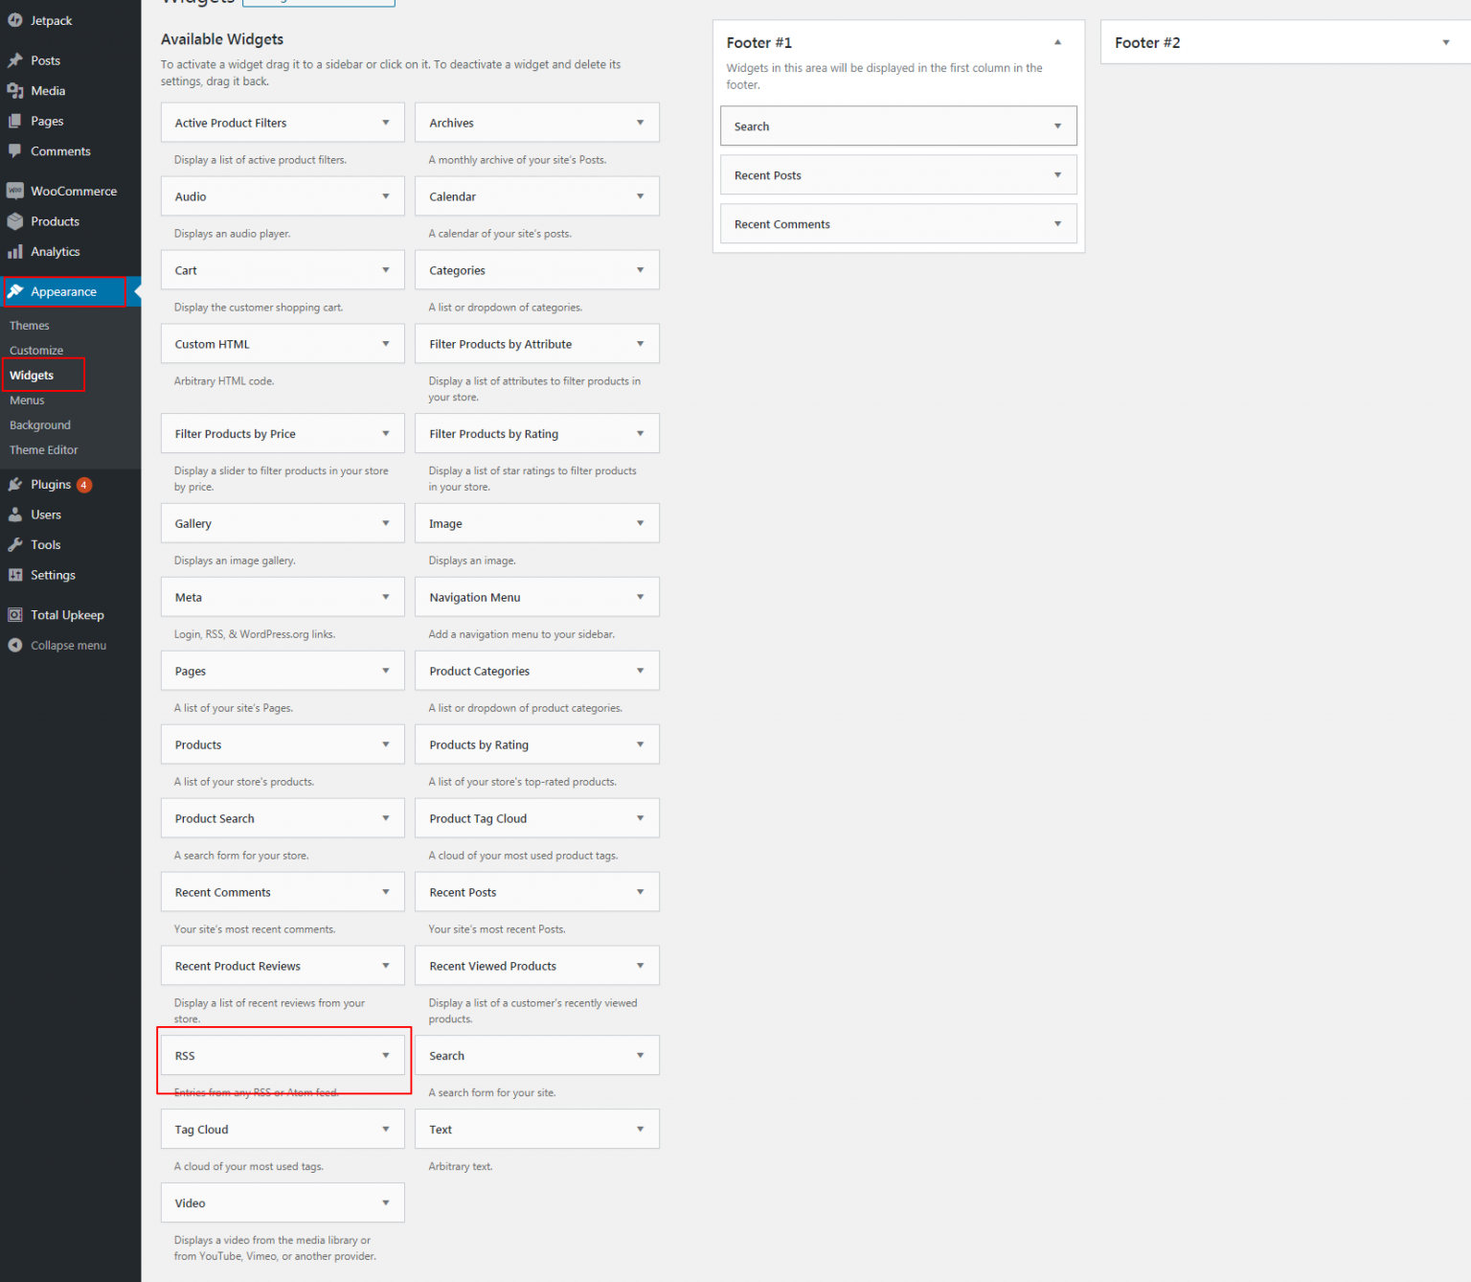Open the Jetpack dashboard icon
The height and width of the screenshot is (1282, 1471).
[x=15, y=20]
